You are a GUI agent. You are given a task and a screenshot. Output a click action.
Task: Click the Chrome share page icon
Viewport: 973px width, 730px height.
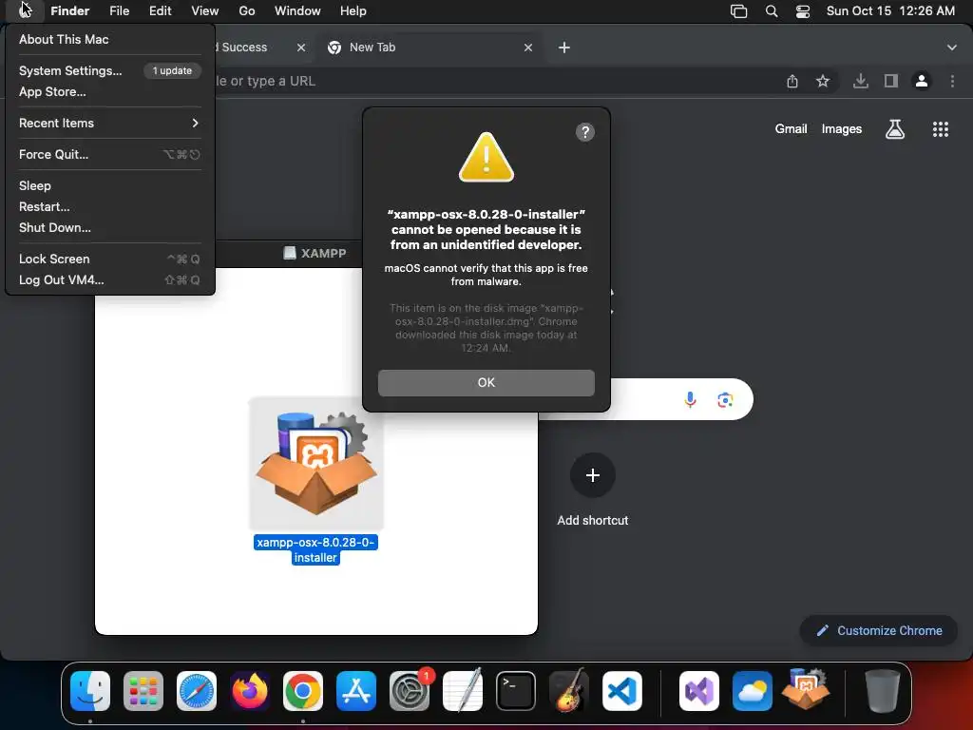click(x=792, y=82)
